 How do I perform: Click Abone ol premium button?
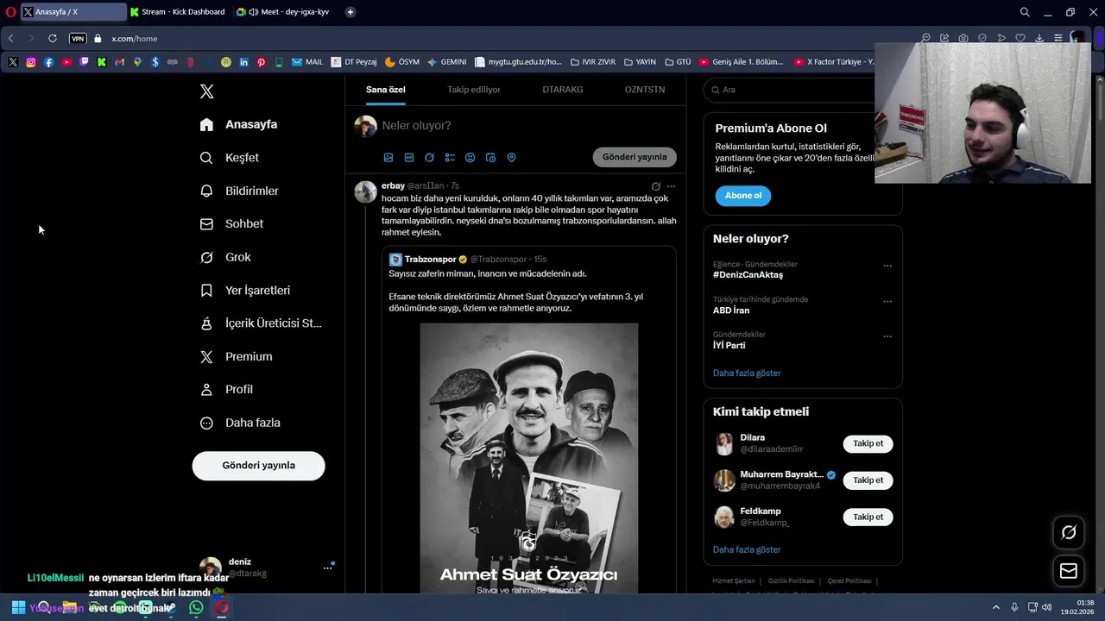coord(743,196)
